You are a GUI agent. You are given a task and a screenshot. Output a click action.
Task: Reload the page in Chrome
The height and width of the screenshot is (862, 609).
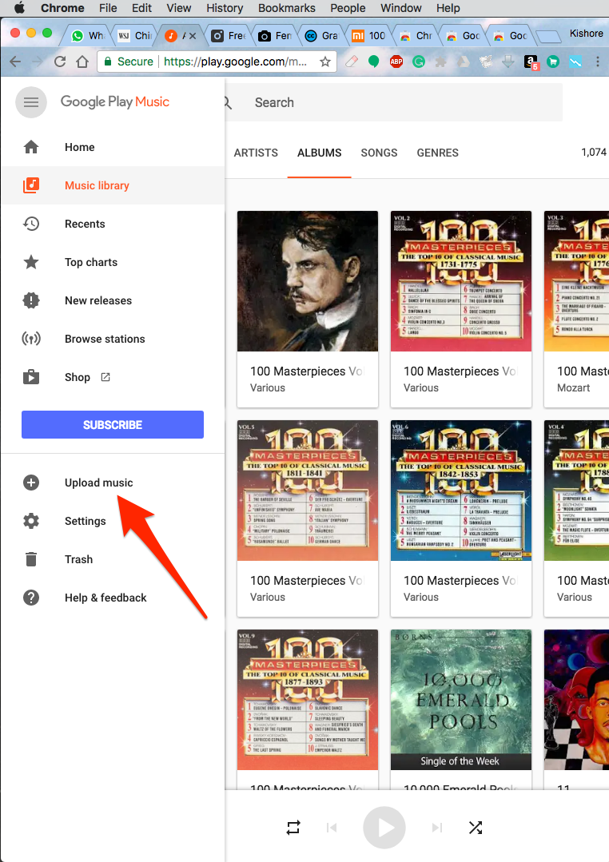60,62
